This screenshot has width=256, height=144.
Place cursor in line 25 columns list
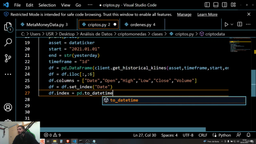[x=140, y=81]
